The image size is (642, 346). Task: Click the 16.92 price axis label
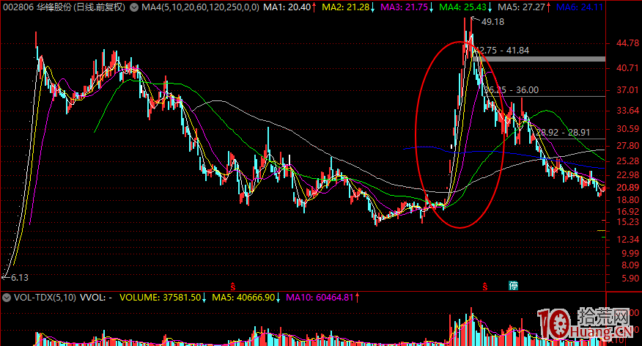point(627,212)
